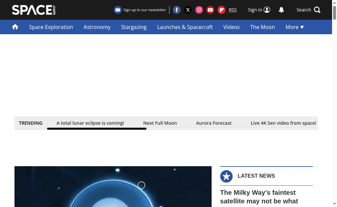
Task: Open trending: A total lunar eclipse is coming!
Action: [90, 123]
